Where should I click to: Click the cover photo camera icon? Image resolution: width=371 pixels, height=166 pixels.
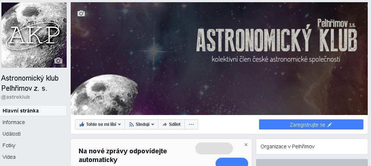click(x=81, y=13)
